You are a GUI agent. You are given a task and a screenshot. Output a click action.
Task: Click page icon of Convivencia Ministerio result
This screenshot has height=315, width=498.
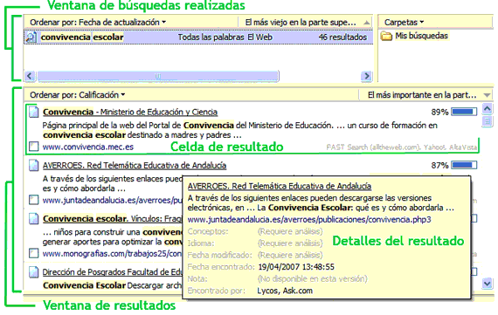33,112
